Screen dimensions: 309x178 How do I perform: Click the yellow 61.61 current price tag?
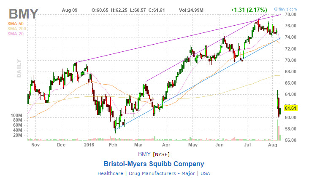(292, 108)
